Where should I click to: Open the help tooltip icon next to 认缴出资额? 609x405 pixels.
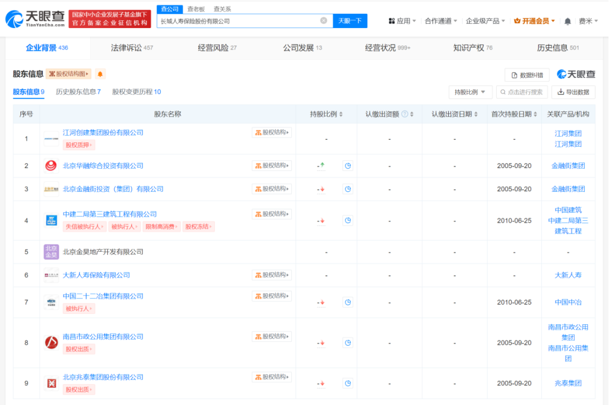point(405,114)
